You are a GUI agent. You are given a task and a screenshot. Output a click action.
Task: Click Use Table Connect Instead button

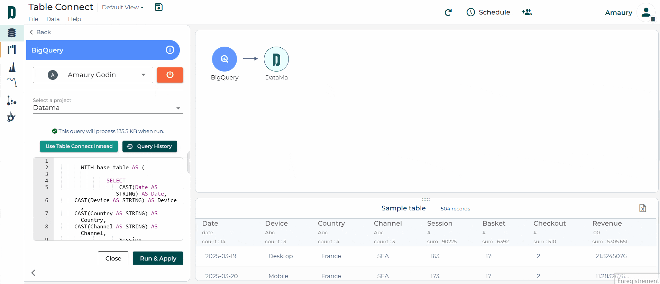pos(79,146)
